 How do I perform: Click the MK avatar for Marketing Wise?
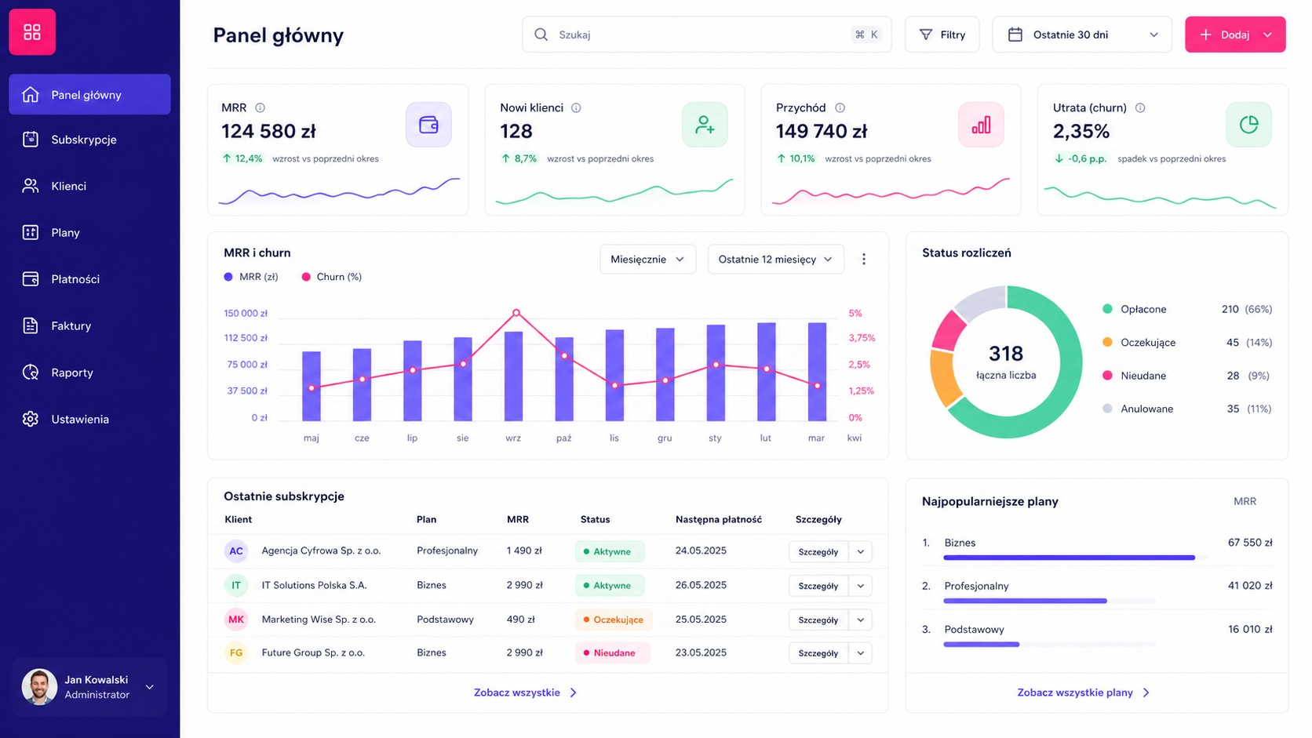coord(236,620)
